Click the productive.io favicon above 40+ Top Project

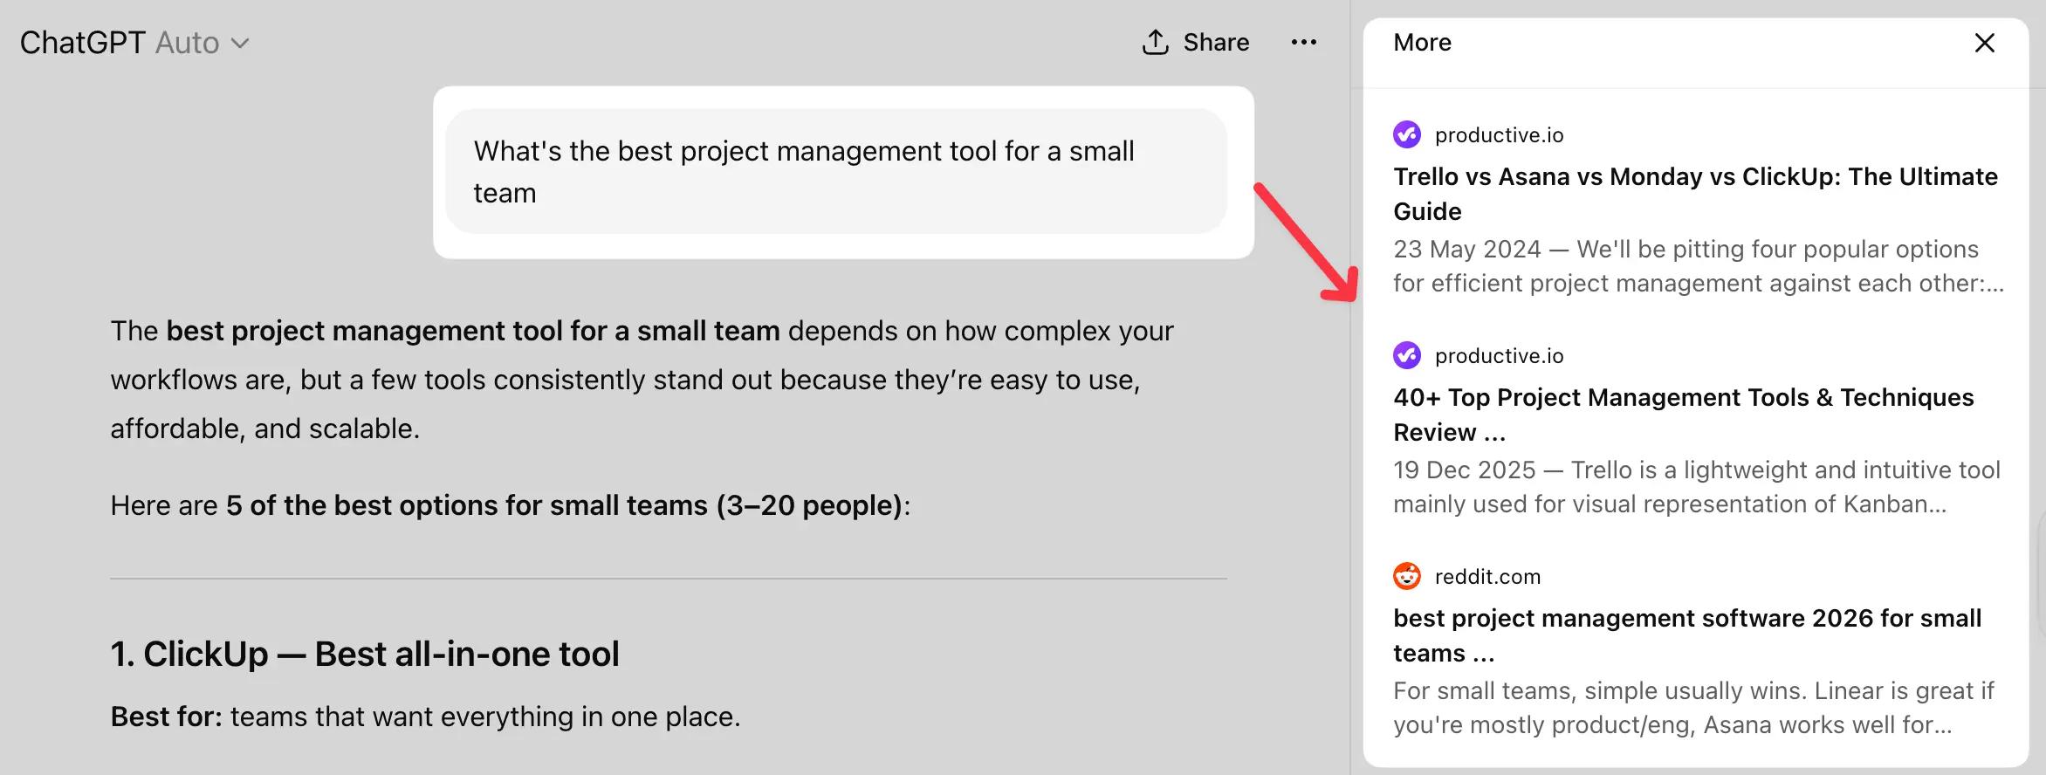1406,355
